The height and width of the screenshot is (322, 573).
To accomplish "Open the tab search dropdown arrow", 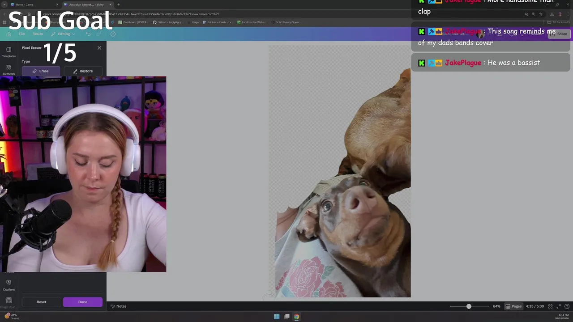I will coord(4,4).
